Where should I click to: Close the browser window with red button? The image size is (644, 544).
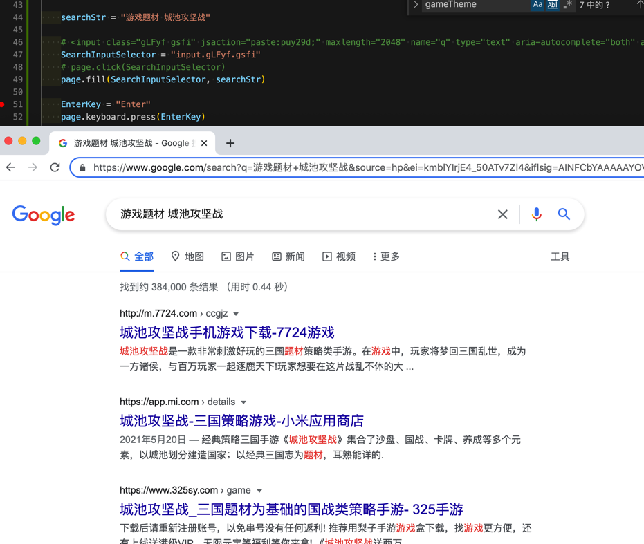(x=8, y=141)
